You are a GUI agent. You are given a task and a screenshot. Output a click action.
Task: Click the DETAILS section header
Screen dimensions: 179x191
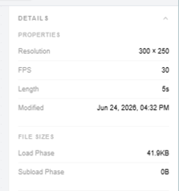click(33, 18)
